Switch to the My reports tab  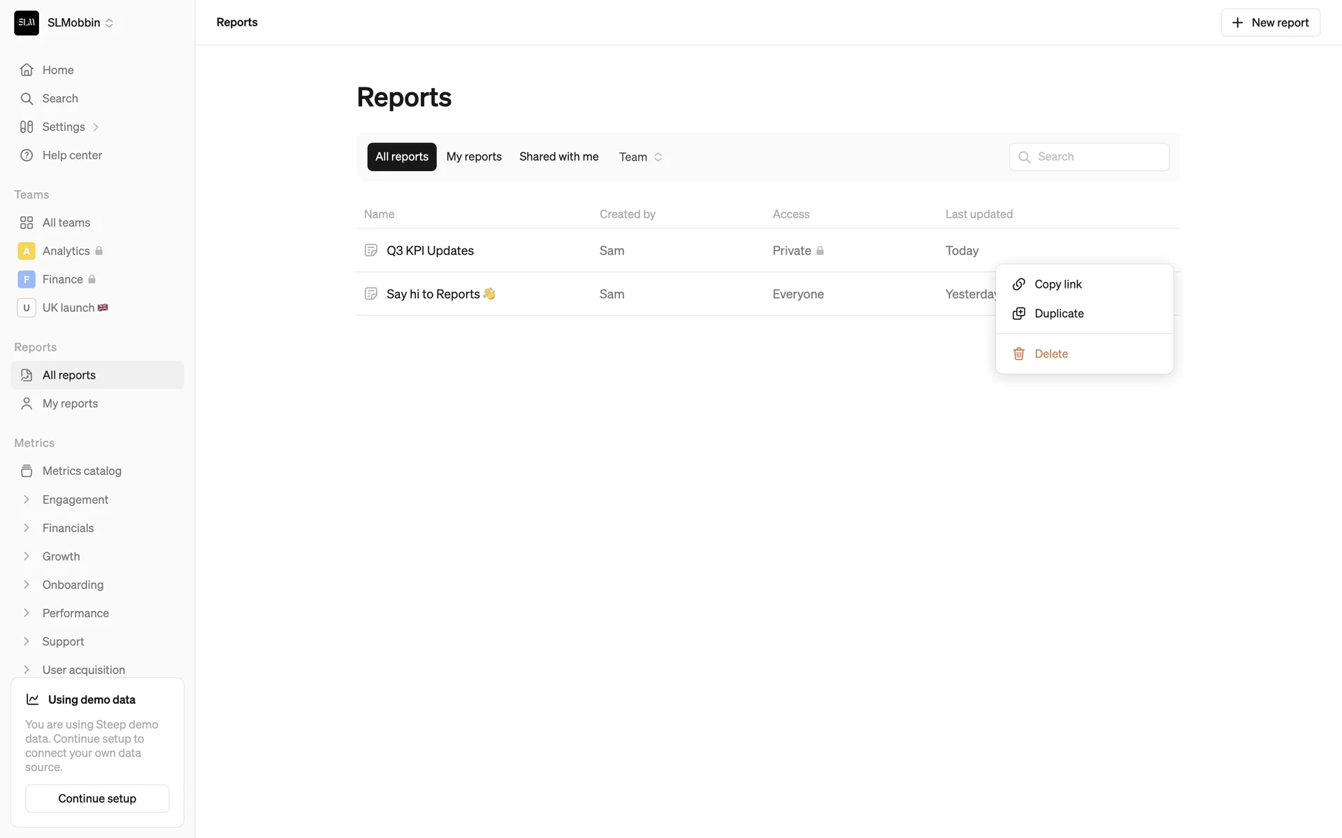tap(474, 156)
